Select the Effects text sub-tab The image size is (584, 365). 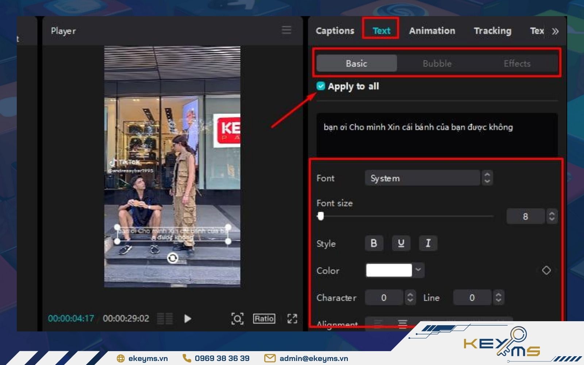[x=517, y=64]
